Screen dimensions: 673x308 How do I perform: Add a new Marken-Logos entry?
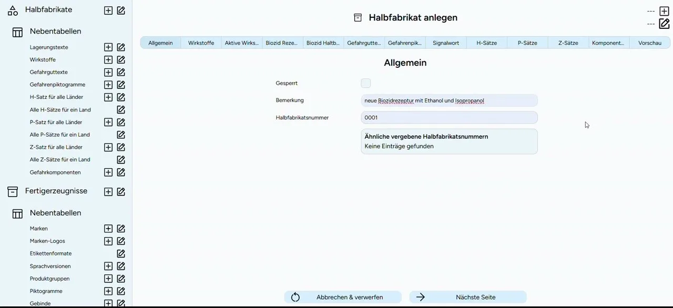point(108,241)
